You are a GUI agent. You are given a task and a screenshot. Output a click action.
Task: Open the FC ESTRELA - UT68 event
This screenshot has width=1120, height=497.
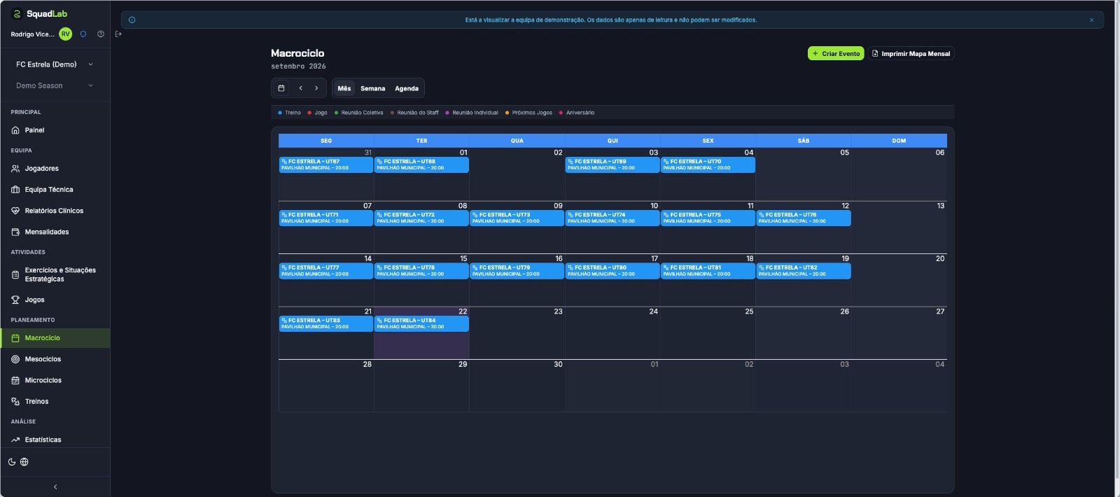pos(421,164)
